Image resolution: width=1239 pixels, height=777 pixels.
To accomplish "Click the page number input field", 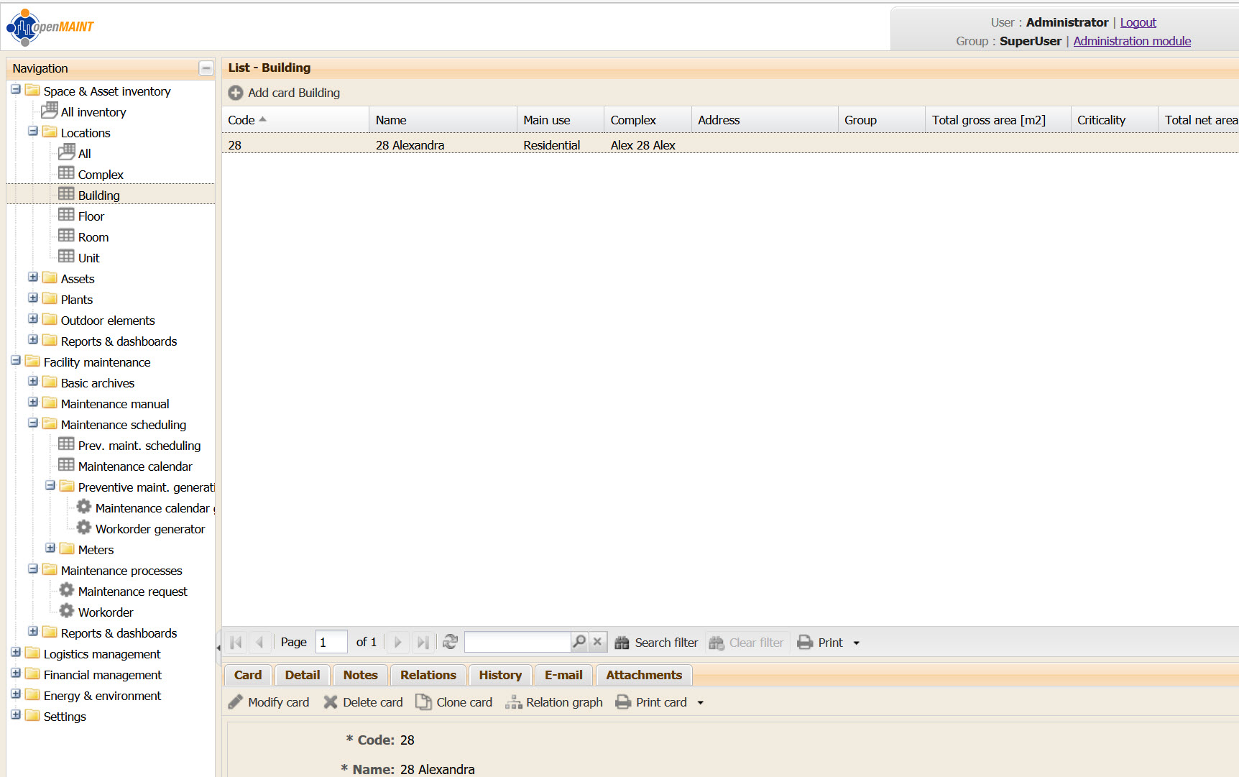I will pos(331,642).
